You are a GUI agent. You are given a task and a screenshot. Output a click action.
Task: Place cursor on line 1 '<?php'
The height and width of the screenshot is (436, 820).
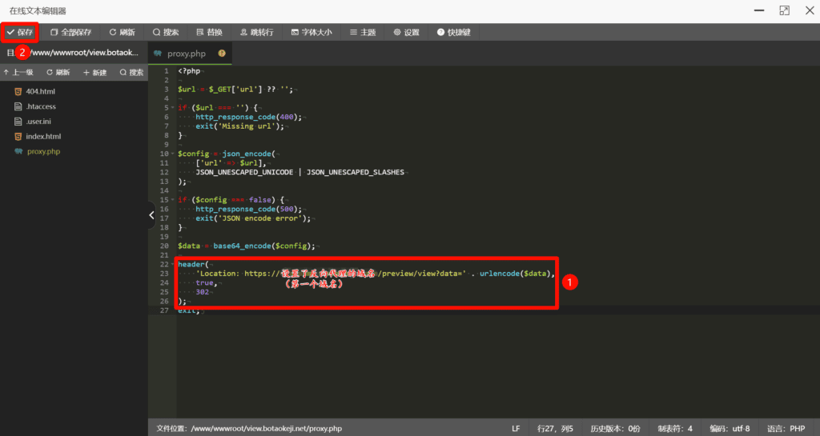click(x=189, y=71)
